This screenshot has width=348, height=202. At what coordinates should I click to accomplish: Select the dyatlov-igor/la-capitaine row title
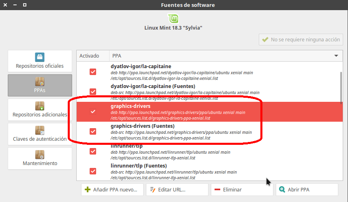click(x=141, y=67)
